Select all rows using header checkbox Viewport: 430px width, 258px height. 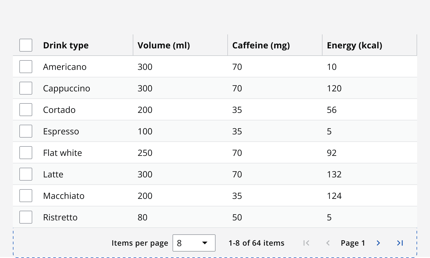click(26, 45)
